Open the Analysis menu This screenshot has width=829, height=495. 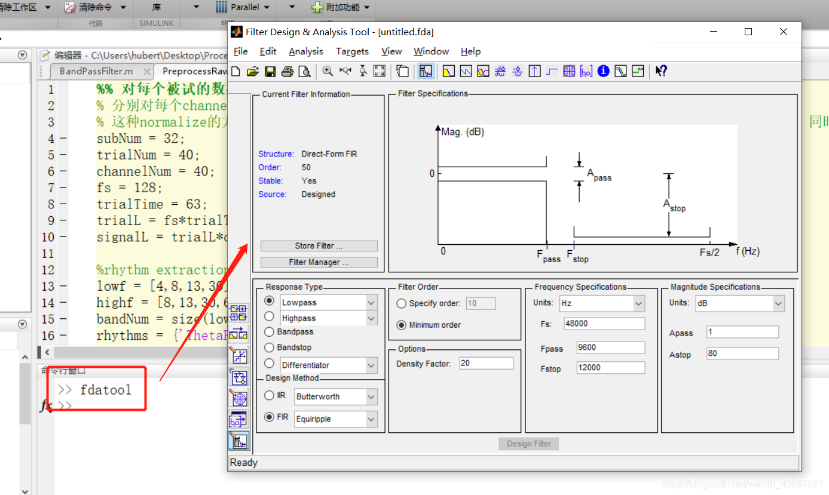(305, 51)
